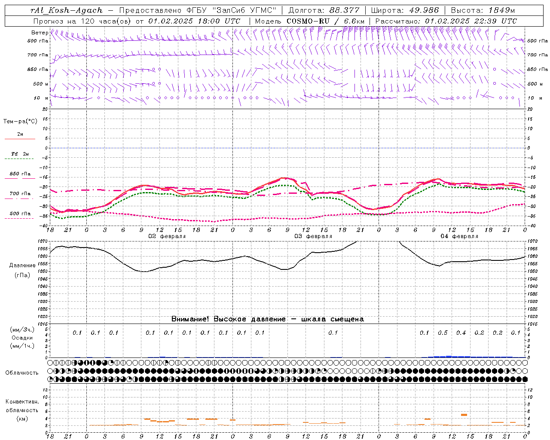Click the (мм/1ч.) precipitation unit label
Image resolution: width=550 pixels, height=440 pixels.
pyautogui.click(x=22, y=346)
